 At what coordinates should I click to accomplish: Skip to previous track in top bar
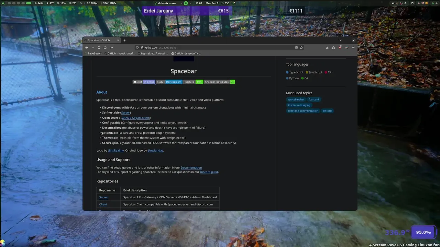click(x=181, y=3)
